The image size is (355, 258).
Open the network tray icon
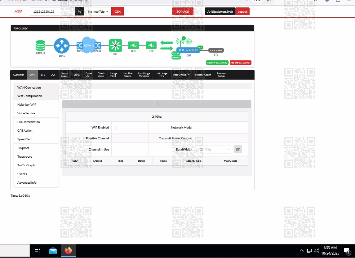coord(309,251)
